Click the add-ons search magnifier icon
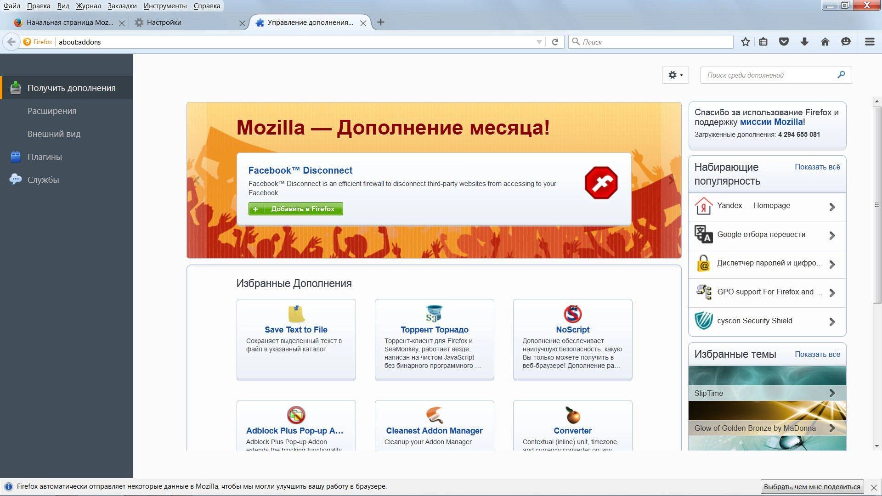 [841, 74]
